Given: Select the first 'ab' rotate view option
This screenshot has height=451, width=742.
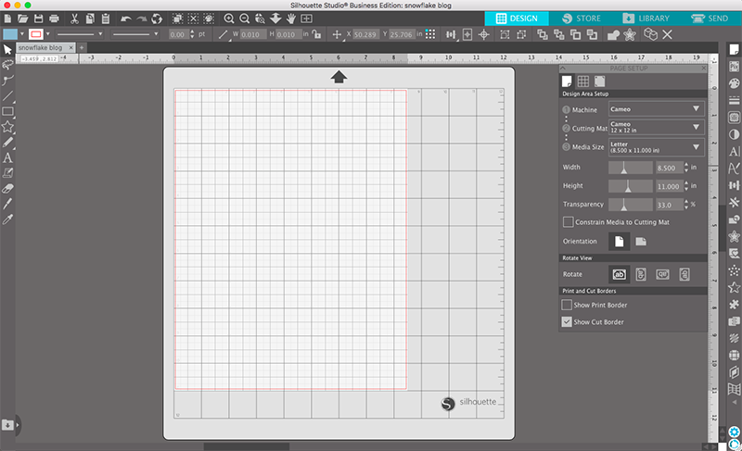Looking at the screenshot, I should (x=619, y=274).
